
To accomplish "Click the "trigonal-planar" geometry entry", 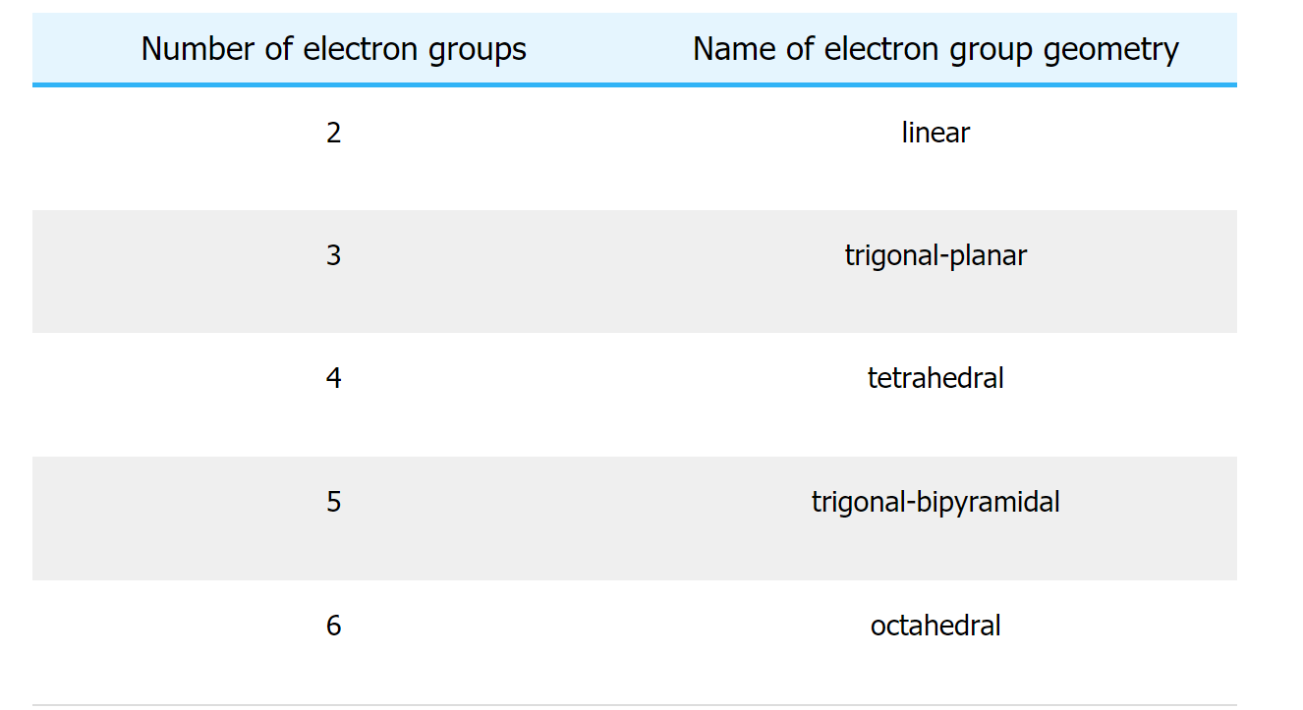I will click(935, 255).
